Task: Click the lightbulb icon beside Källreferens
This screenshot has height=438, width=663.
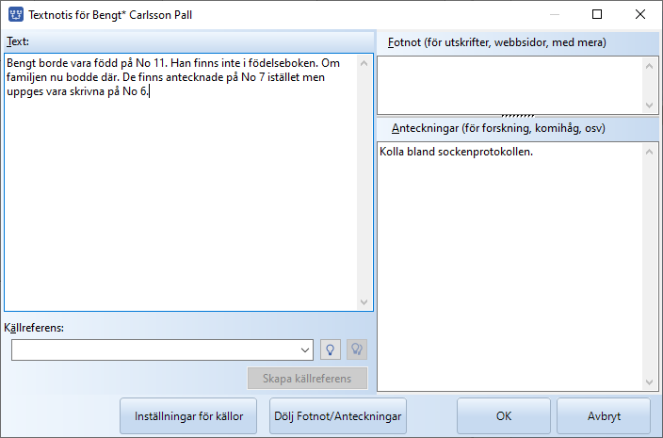Action: click(331, 349)
